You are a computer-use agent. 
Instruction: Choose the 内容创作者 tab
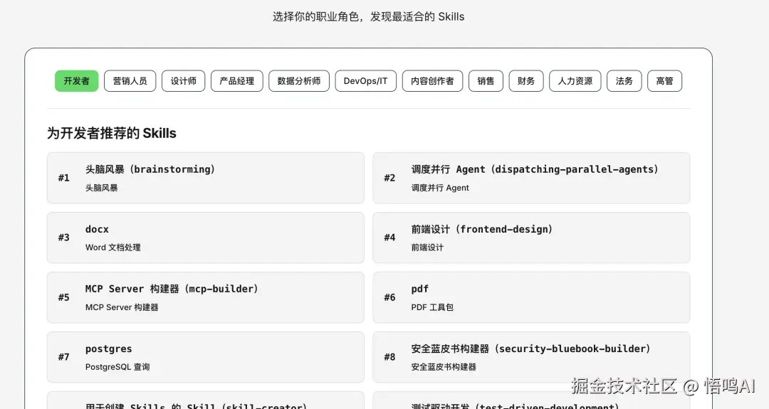click(433, 81)
